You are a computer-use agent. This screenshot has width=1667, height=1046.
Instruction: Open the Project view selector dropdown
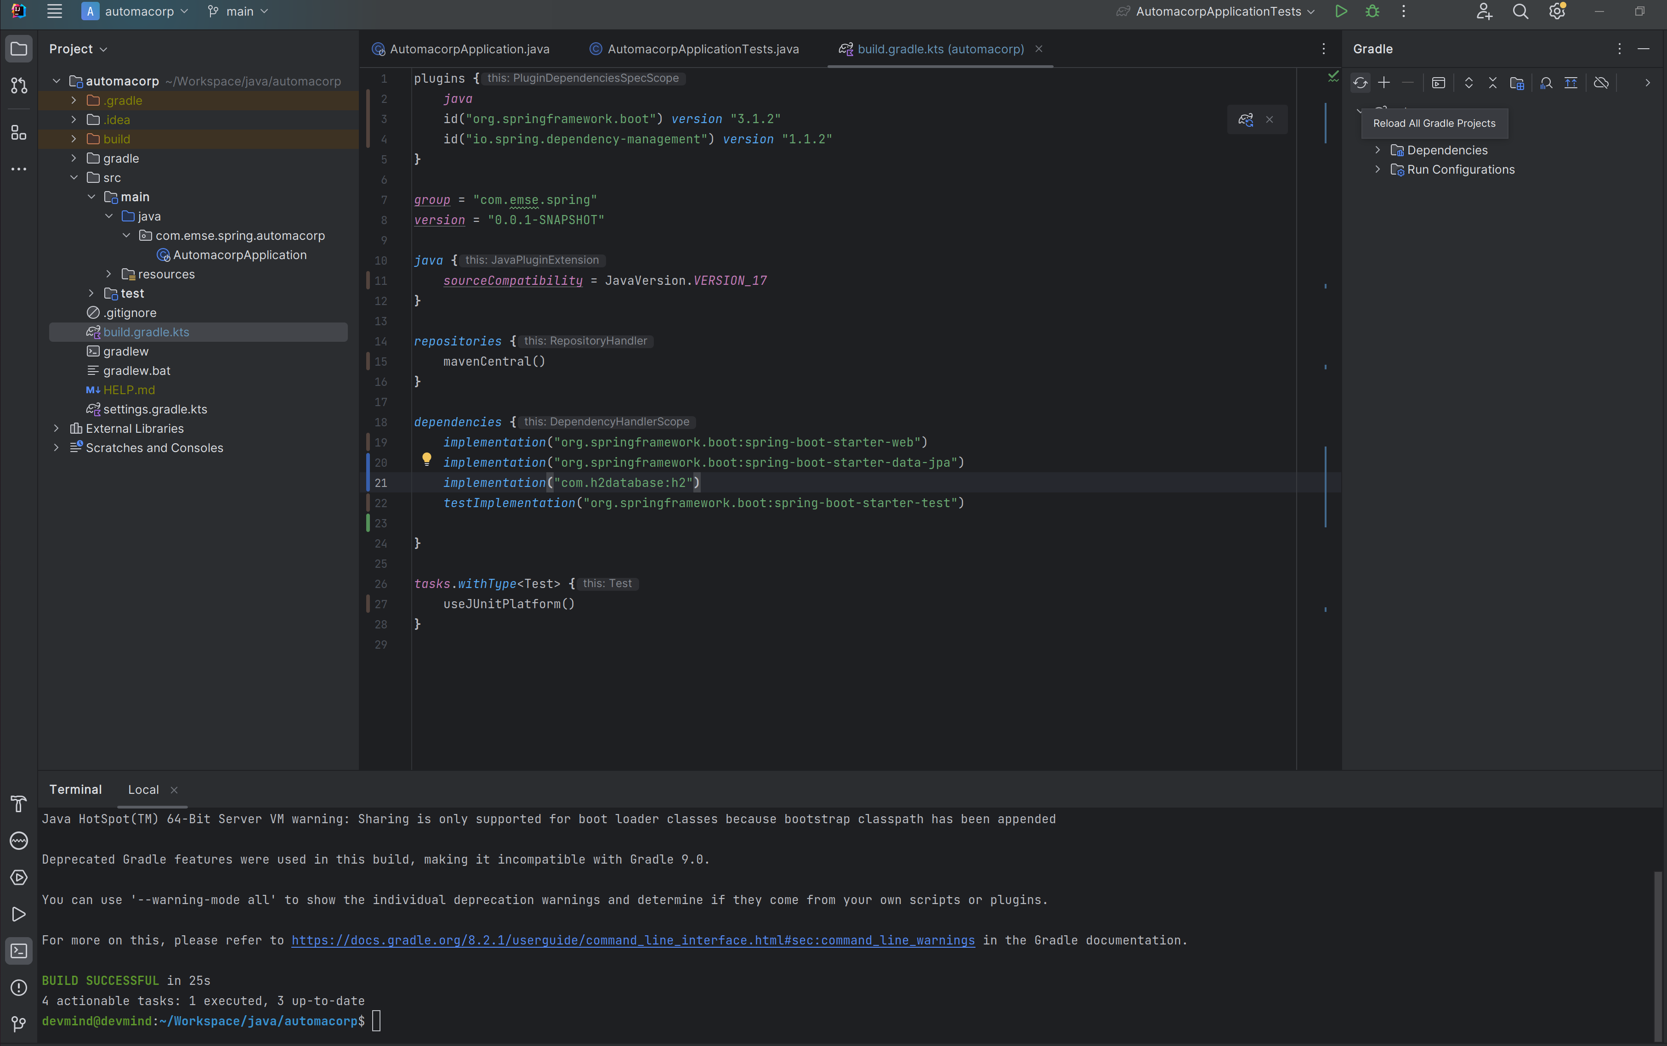78,49
